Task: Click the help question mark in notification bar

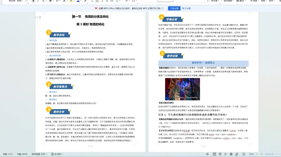Action: tap(162, 8)
